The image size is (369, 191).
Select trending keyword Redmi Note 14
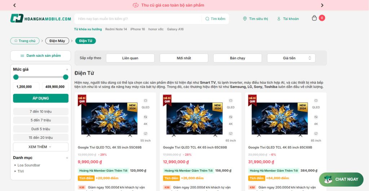point(116,29)
